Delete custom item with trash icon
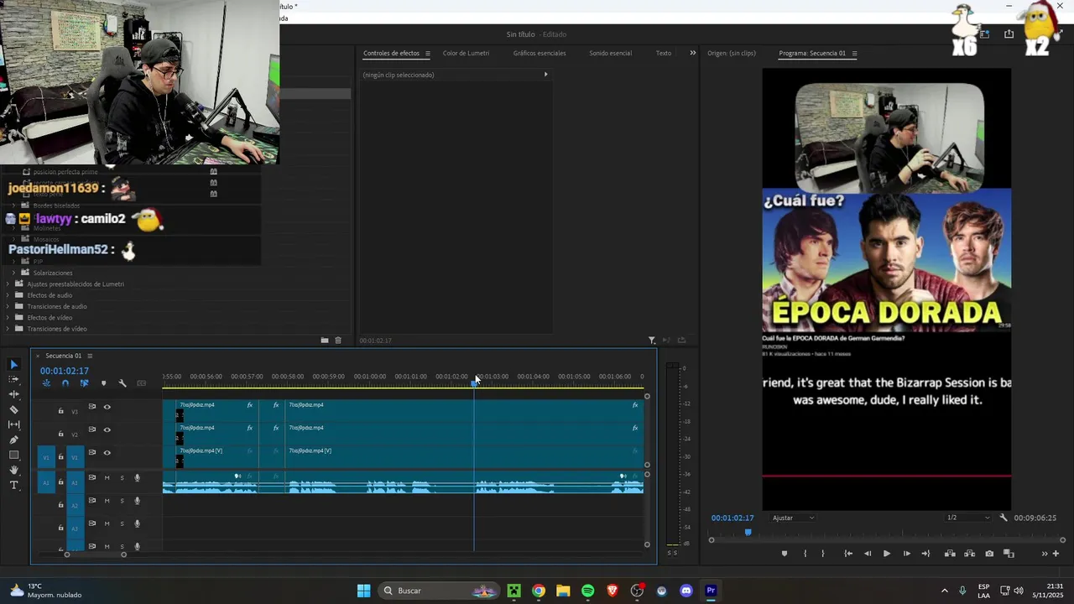1074x604 pixels. 338,341
